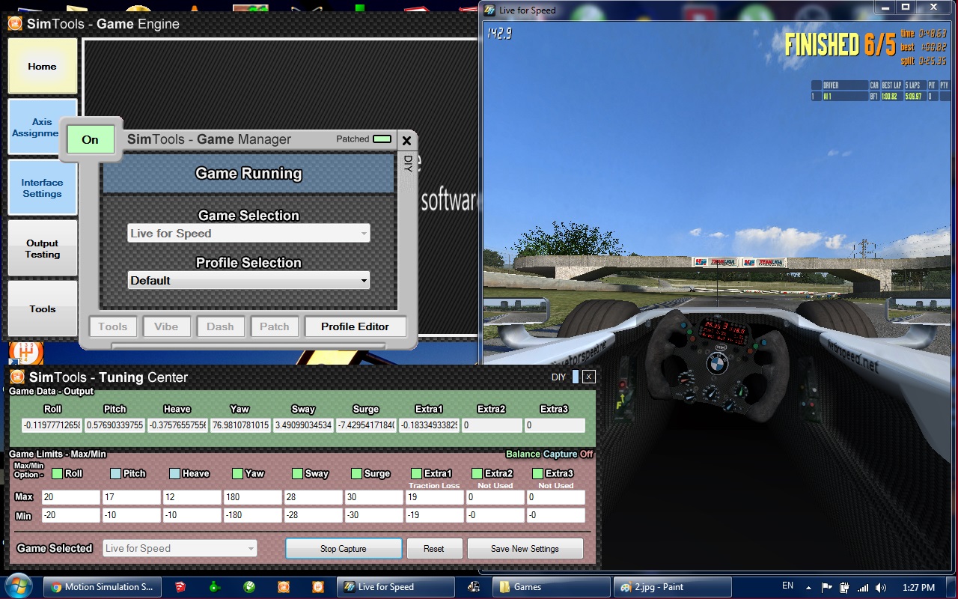
Task: Click the network signal tray icon
Action: point(863,588)
